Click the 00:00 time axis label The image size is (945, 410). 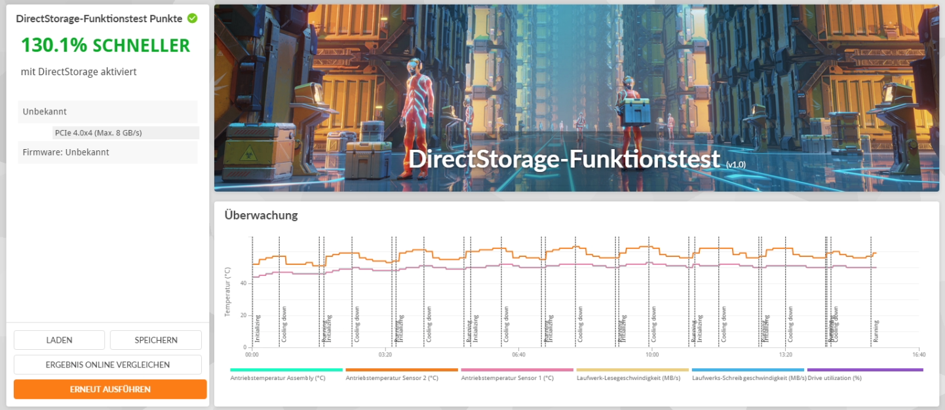coord(252,355)
